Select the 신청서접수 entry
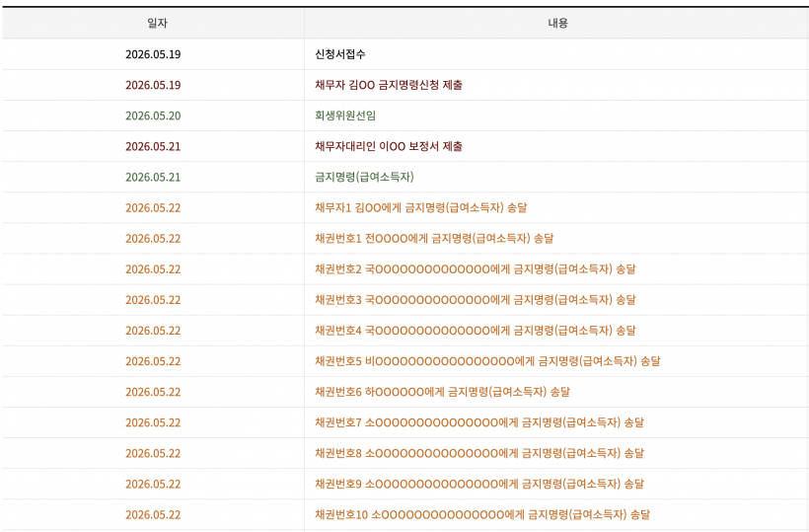 [x=340, y=54]
